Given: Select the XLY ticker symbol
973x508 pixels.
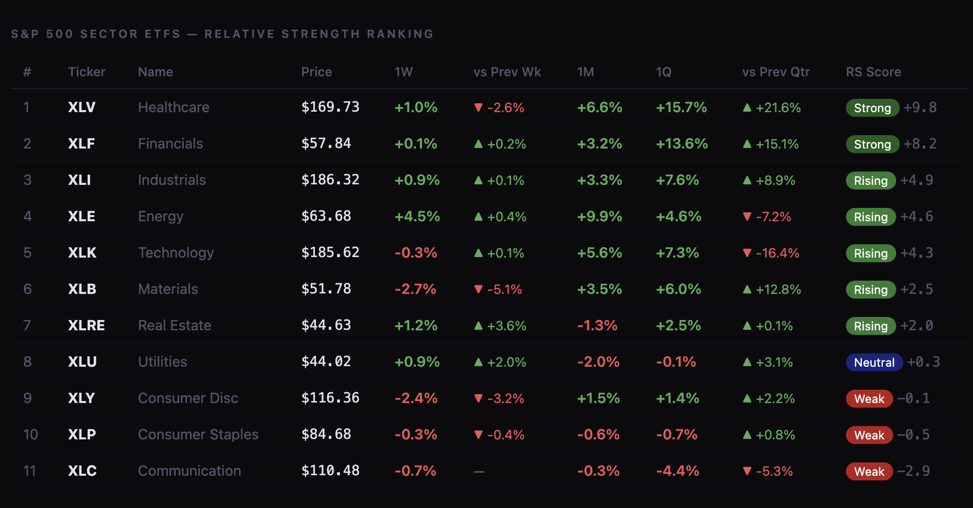Looking at the screenshot, I should (x=81, y=398).
